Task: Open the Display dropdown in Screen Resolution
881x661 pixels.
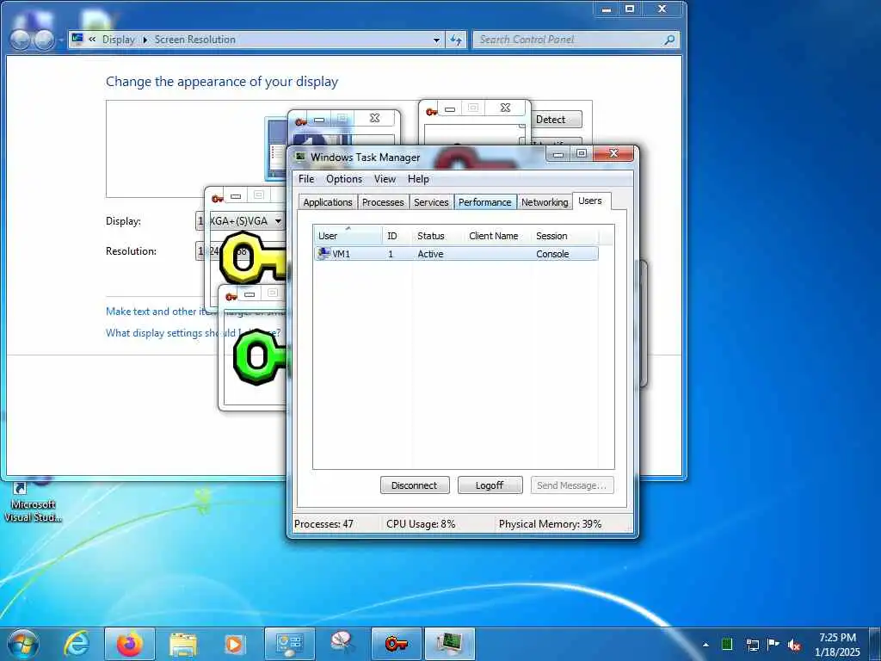Action: coord(240,221)
